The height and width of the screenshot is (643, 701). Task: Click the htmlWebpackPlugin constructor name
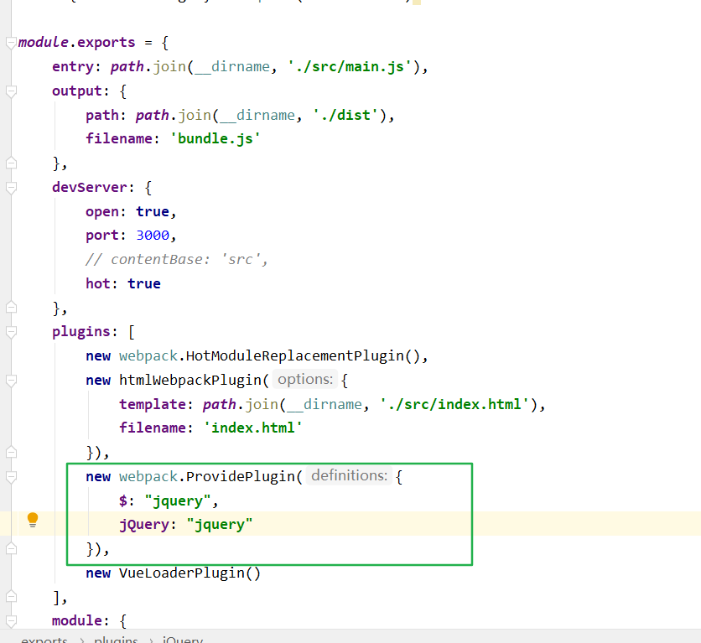pyautogui.click(x=190, y=381)
